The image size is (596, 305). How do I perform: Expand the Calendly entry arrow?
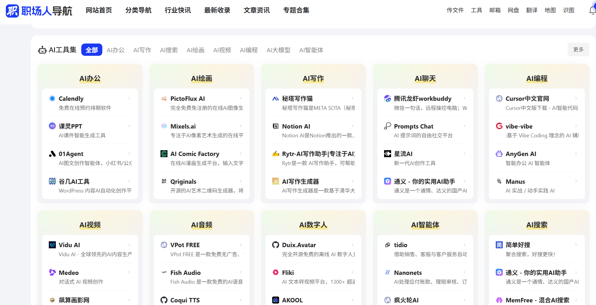129,98
